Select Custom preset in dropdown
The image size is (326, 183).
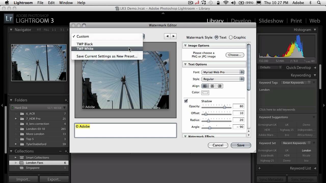click(x=107, y=36)
